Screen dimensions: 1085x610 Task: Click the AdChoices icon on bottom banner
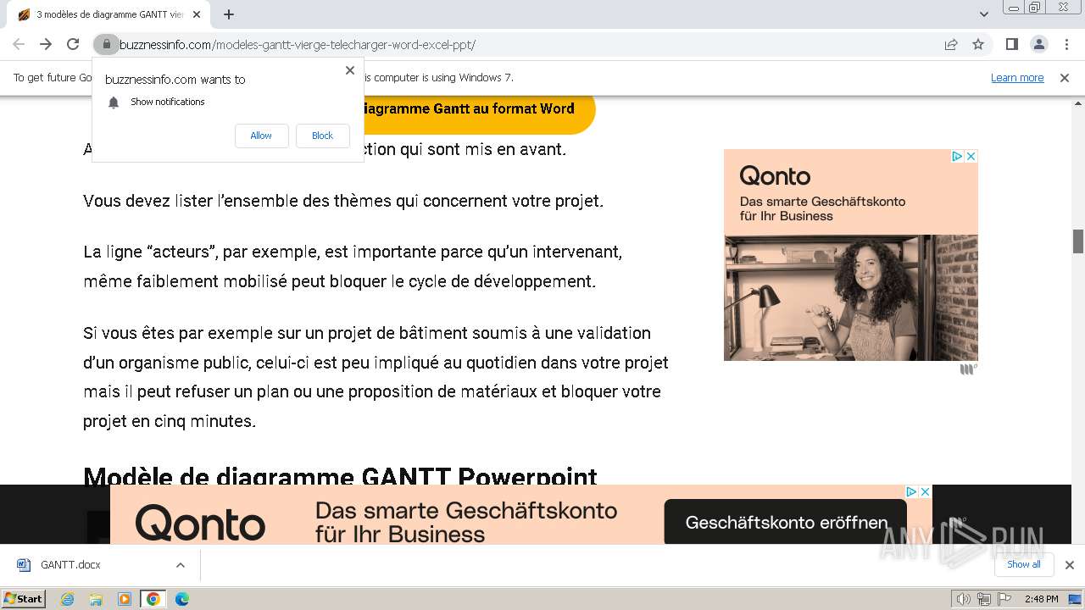[911, 491]
